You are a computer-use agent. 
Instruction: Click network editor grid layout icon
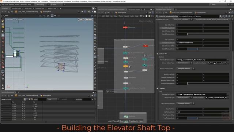pos(150,16)
